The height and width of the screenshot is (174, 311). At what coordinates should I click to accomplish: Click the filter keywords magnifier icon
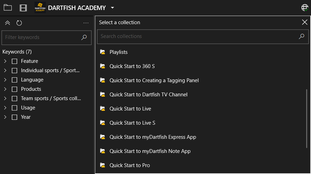tap(84, 37)
